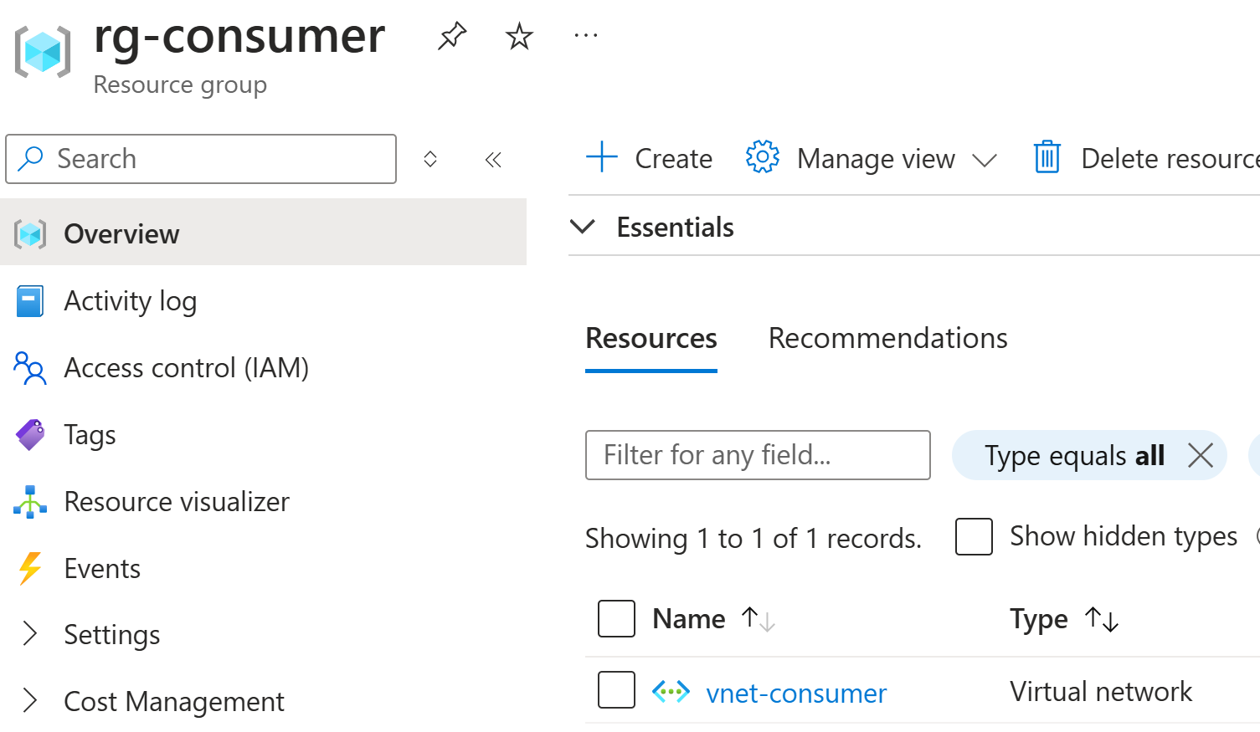Pin the rg-consumer resource group

[452, 36]
